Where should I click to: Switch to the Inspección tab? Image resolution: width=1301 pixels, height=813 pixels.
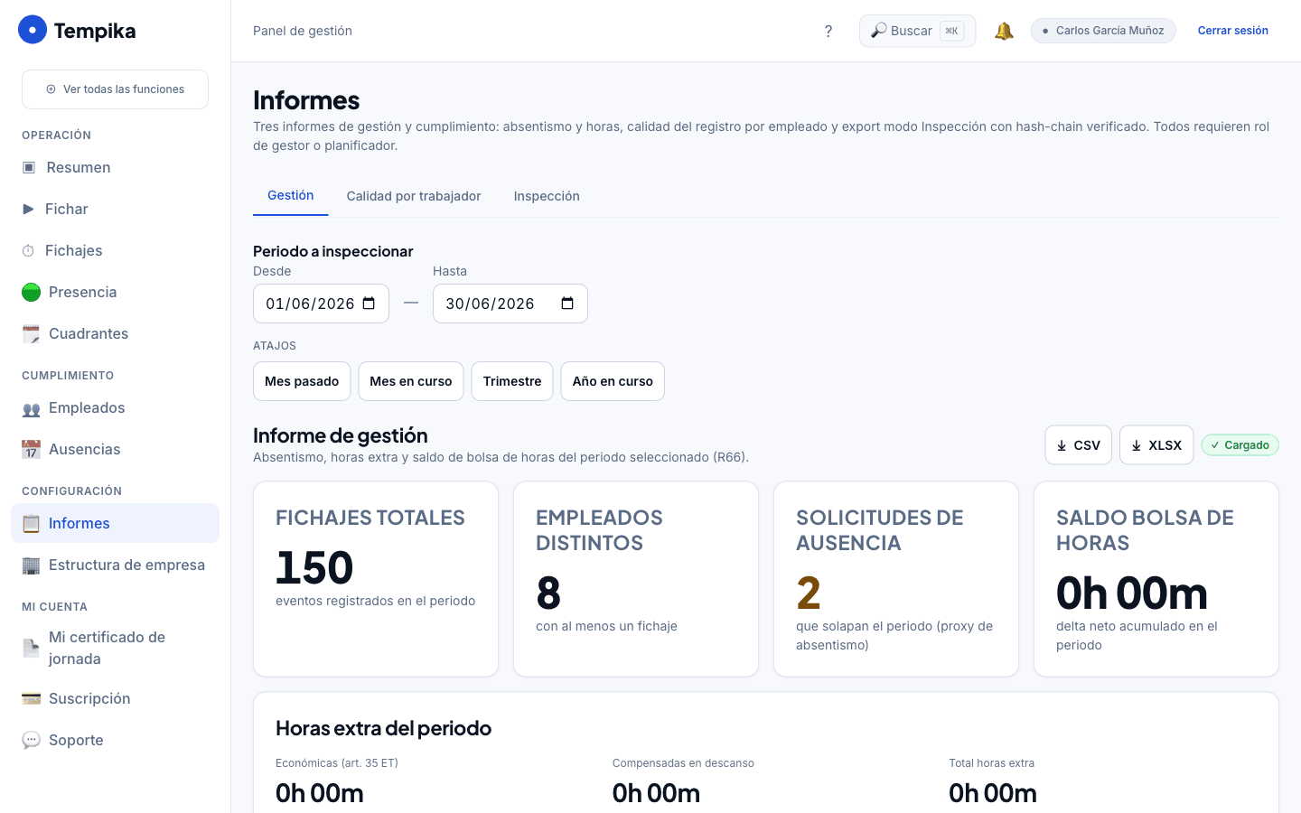(547, 196)
